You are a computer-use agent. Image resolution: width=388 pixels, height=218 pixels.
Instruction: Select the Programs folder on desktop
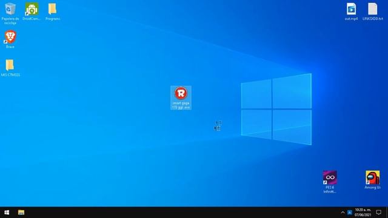[53, 12]
